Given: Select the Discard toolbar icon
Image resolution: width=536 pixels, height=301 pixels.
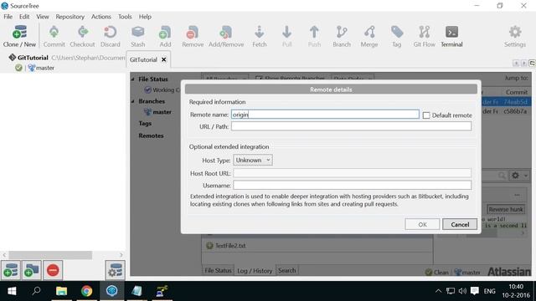Looking at the screenshot, I should [110, 36].
